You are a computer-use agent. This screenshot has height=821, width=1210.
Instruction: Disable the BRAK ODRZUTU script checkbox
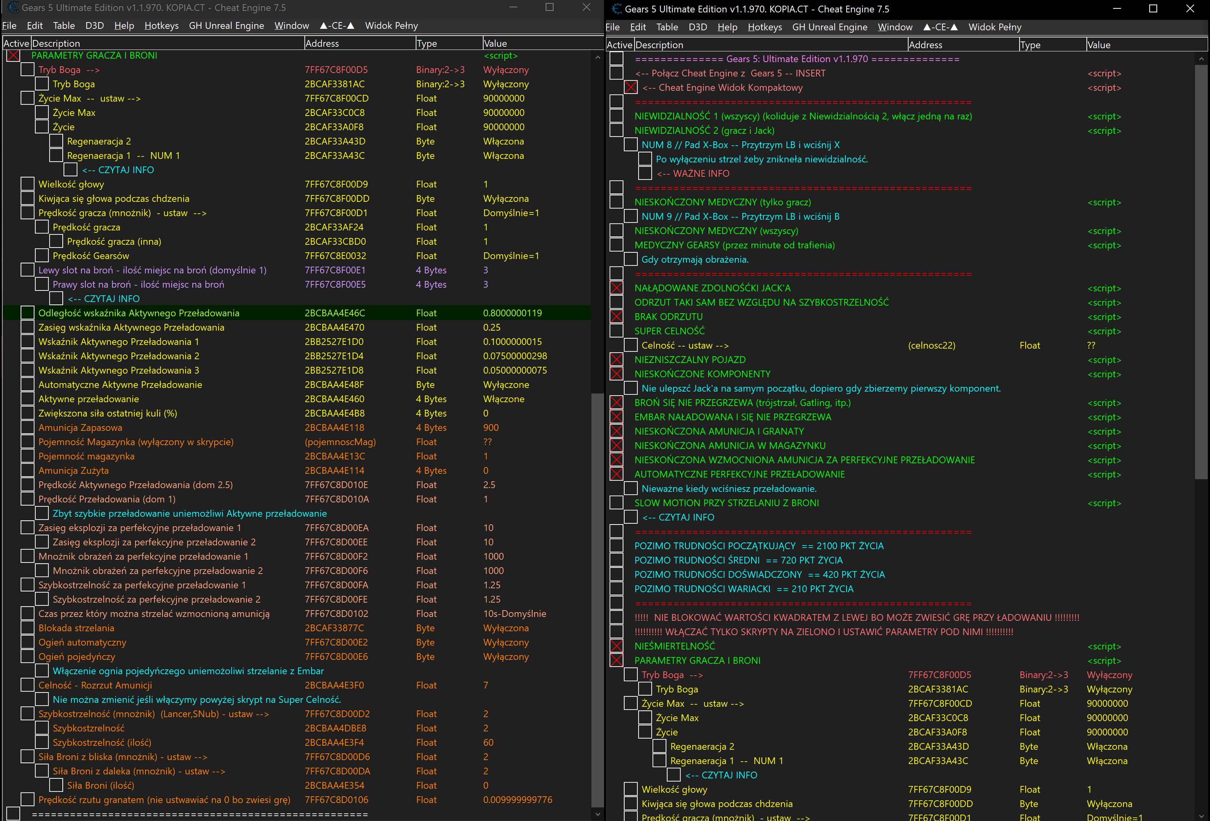pos(617,317)
